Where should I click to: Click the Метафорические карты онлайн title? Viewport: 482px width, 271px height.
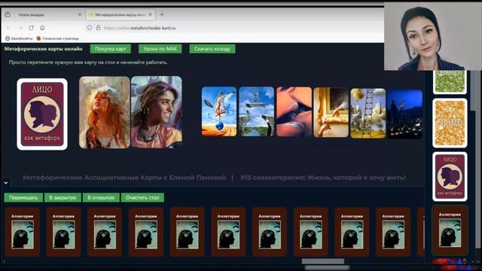click(x=44, y=48)
